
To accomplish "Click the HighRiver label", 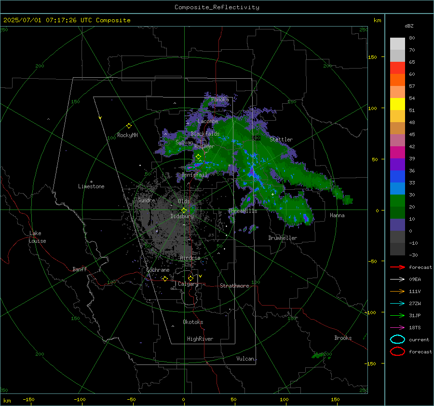I will [200, 339].
